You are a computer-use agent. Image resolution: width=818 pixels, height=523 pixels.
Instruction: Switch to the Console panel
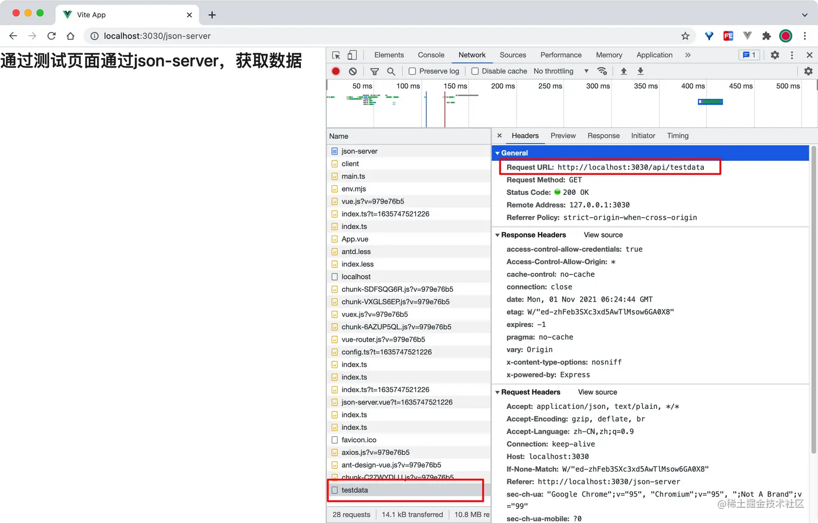pyautogui.click(x=431, y=55)
